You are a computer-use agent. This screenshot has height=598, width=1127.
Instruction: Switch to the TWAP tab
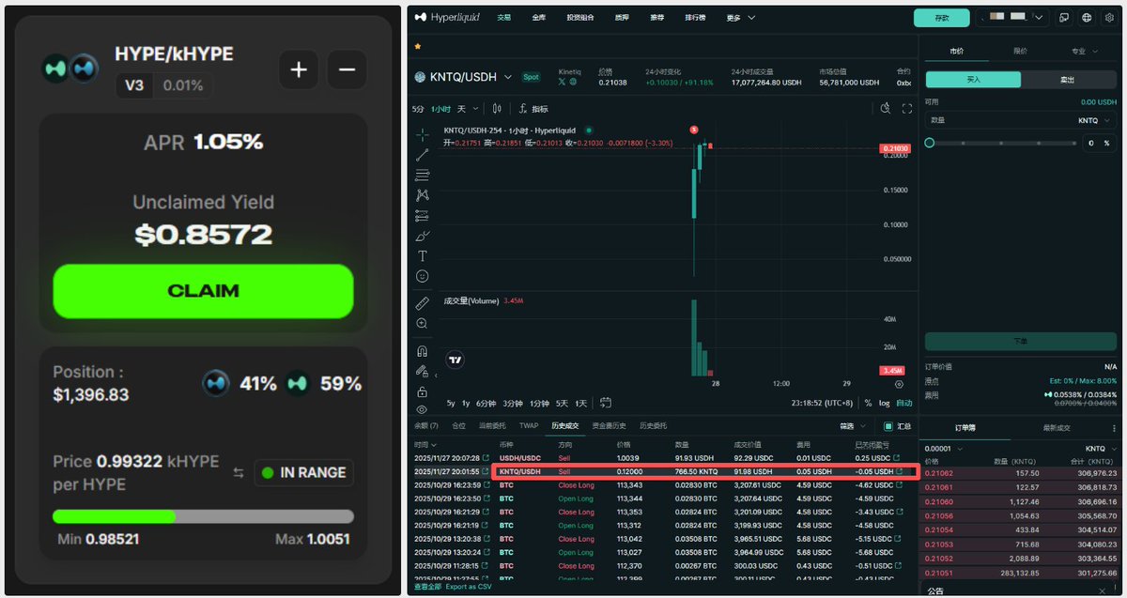click(x=530, y=426)
